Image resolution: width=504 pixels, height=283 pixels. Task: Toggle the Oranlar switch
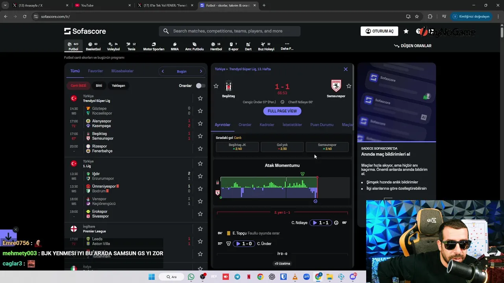click(200, 86)
